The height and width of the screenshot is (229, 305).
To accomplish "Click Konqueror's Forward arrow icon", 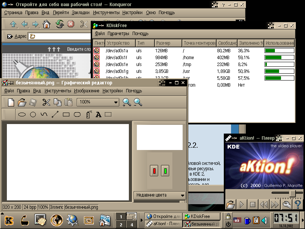I will point(35,24).
